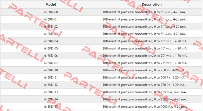Select model 616KD-00 cell
The image size is (203, 111).
(51, 12)
